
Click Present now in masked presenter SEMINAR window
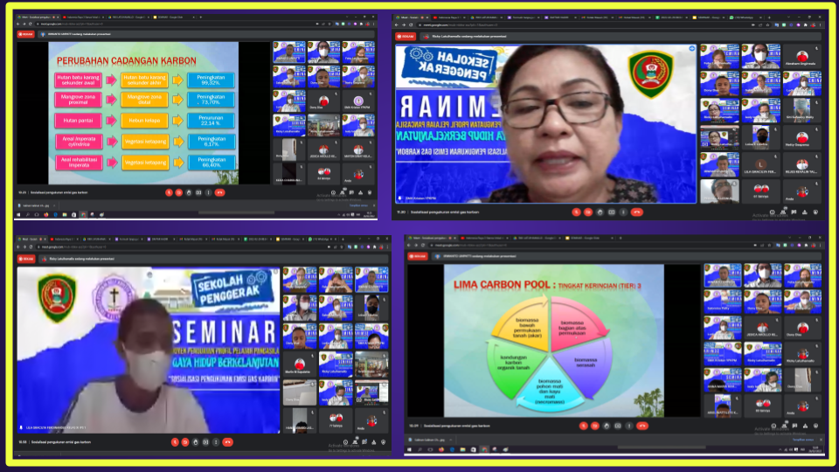[x=205, y=442]
